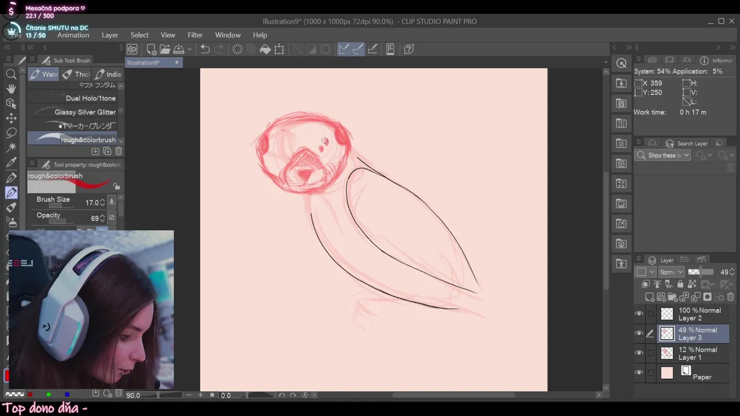The width and height of the screenshot is (740, 416).
Task: Delete sub tool with trash icon
Action: tap(119, 151)
